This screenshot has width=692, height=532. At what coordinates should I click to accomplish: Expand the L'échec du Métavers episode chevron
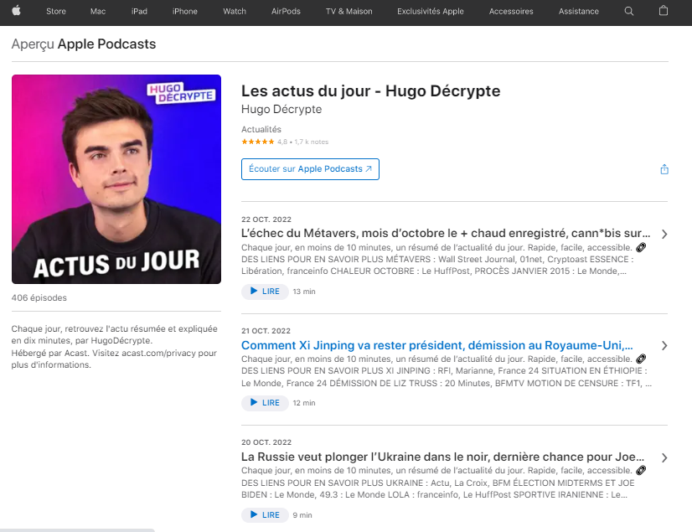(664, 234)
